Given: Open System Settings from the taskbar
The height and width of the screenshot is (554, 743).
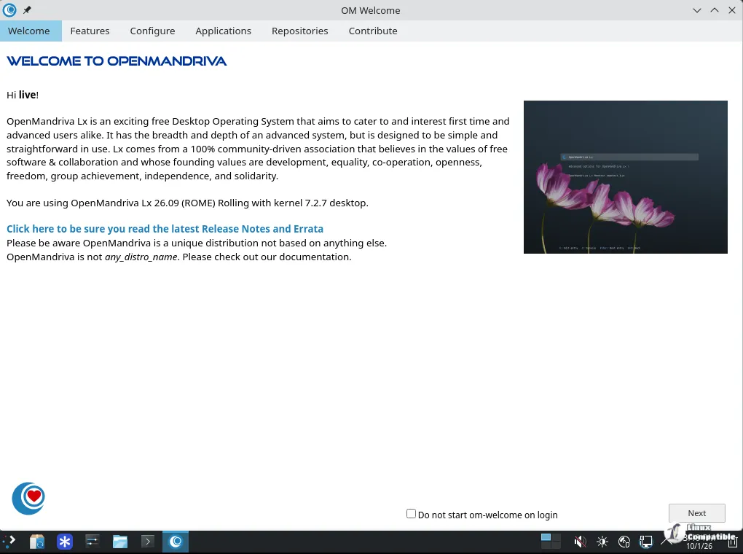Looking at the screenshot, I should [x=93, y=541].
